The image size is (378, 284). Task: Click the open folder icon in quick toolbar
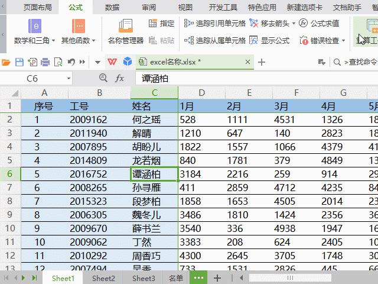point(6,62)
